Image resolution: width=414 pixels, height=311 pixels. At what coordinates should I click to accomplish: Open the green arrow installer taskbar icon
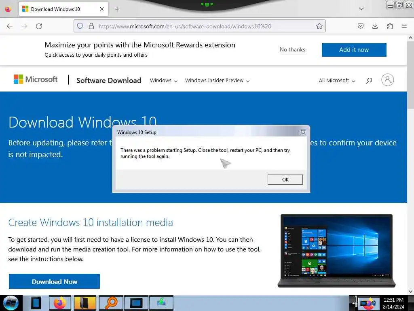pos(161,303)
